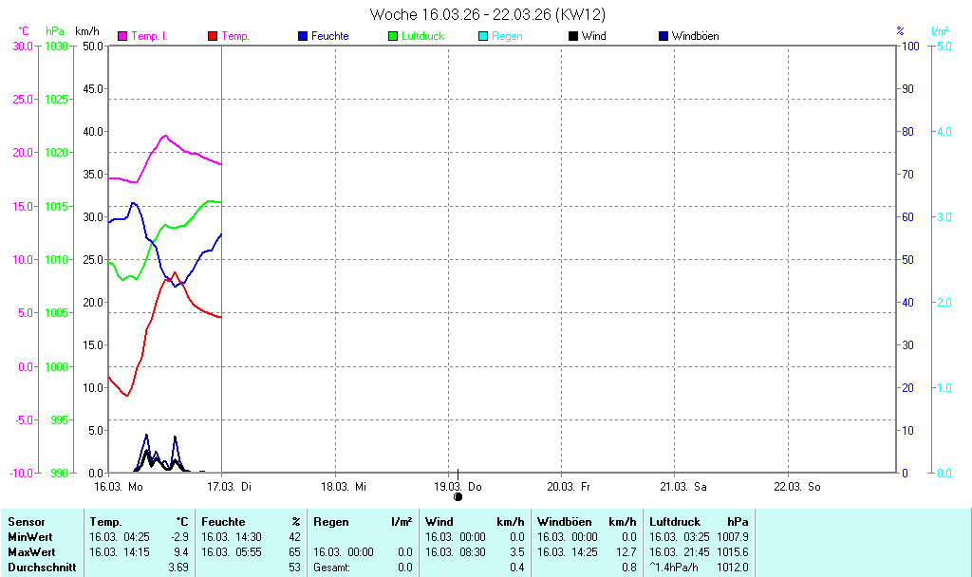Click the l/m² axis unit label at top right
Viewport: 972px width, 577px height.
coord(940,31)
